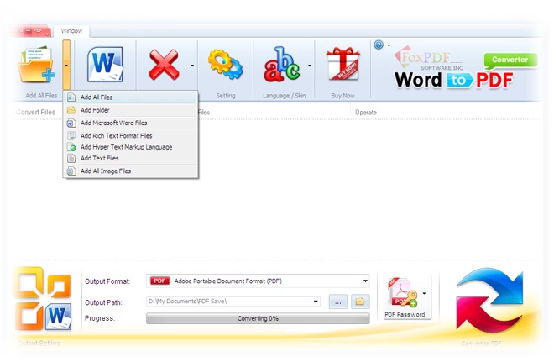
Task: Click the red X delete icon
Action: [x=164, y=65]
